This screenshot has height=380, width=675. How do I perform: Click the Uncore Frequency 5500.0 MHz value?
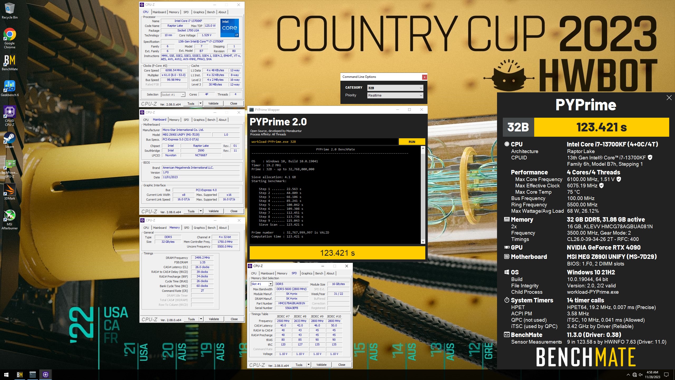pyautogui.click(x=225, y=246)
